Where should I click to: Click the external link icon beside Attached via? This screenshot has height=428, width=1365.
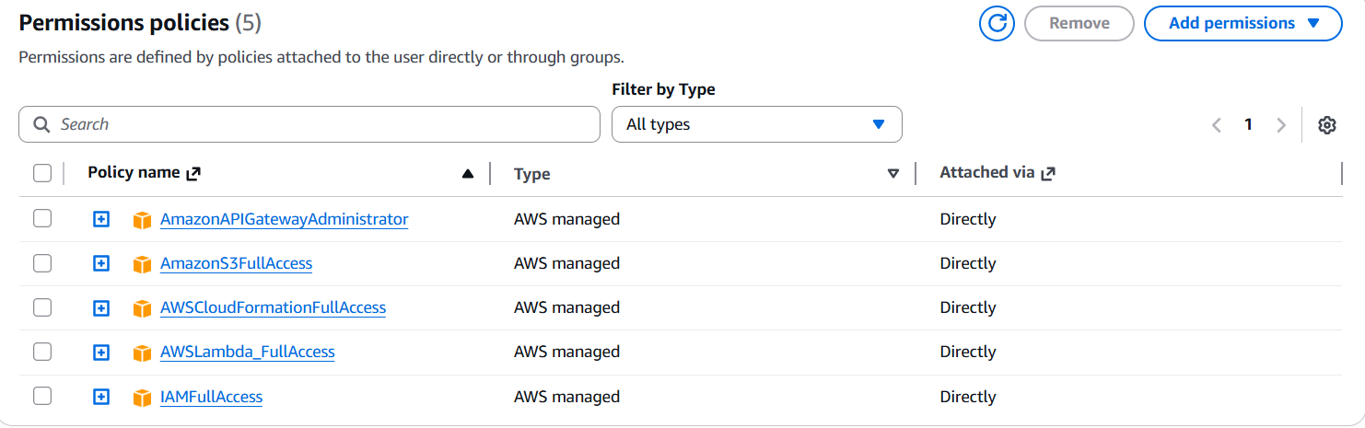1047,173
